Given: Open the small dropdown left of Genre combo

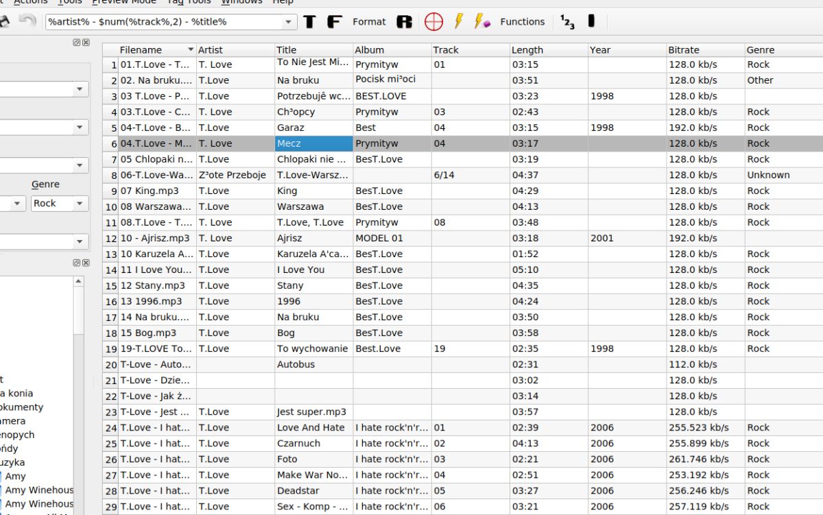Looking at the screenshot, I should point(18,204).
